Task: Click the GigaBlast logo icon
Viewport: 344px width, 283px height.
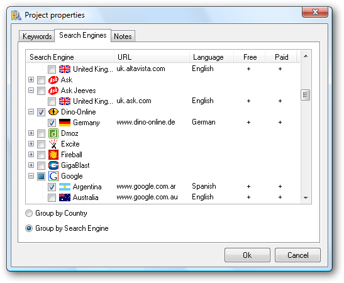Action: tap(53, 165)
